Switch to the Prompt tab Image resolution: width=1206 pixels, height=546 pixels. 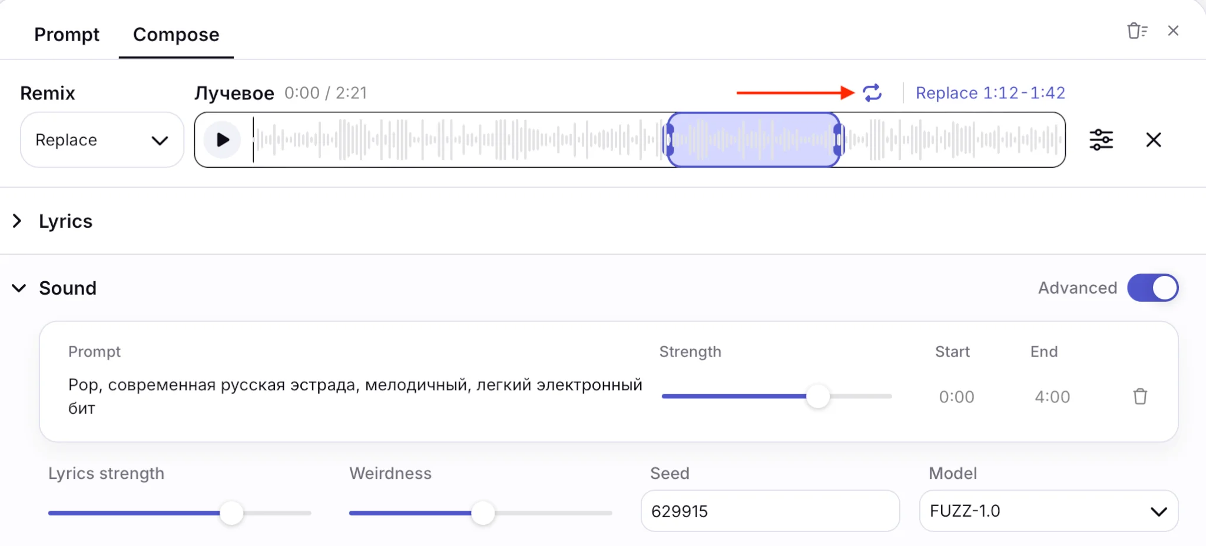click(67, 35)
